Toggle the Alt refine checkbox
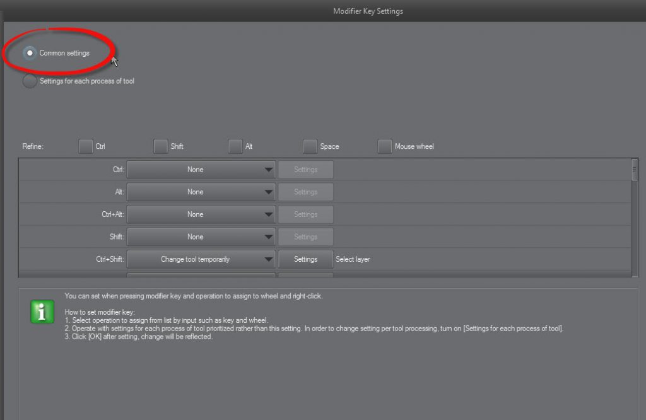 pyautogui.click(x=235, y=146)
